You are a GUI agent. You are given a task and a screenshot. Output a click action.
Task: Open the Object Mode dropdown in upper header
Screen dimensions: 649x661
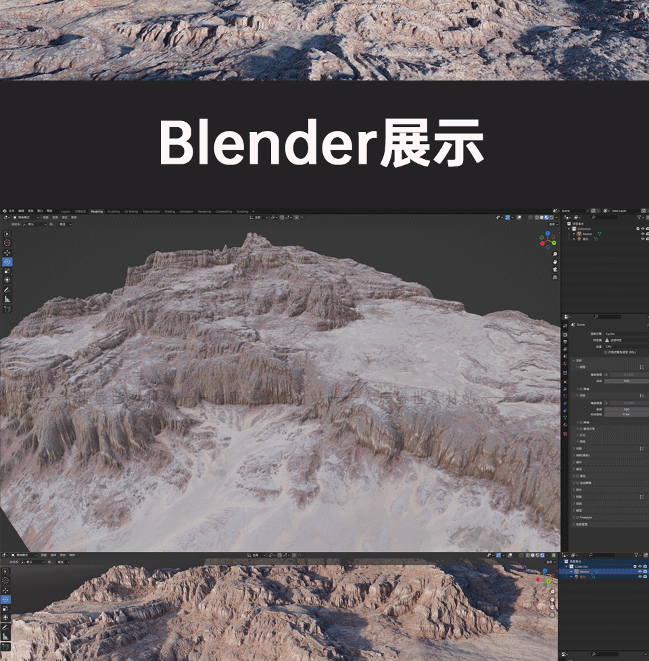26,218
